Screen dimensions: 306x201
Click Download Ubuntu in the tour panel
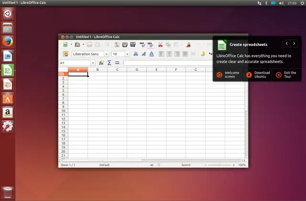point(257,75)
